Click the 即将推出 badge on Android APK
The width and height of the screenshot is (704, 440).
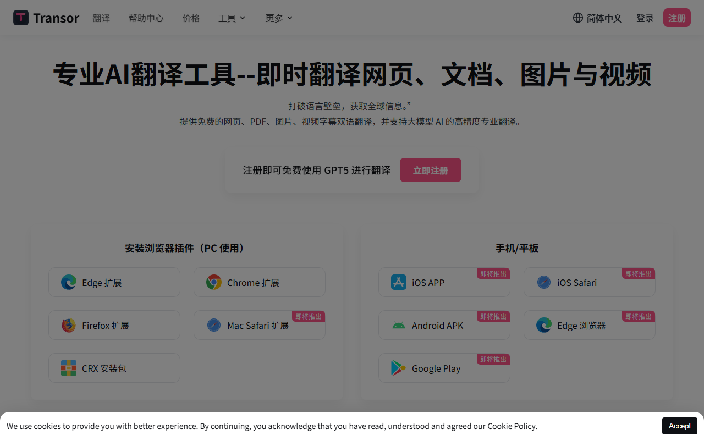pos(493,316)
